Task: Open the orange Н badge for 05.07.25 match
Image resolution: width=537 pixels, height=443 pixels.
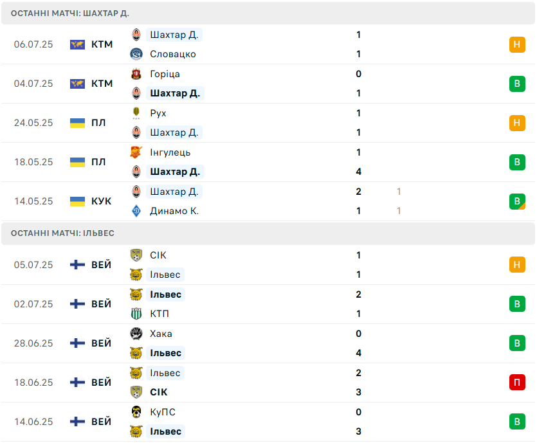Action: (517, 265)
